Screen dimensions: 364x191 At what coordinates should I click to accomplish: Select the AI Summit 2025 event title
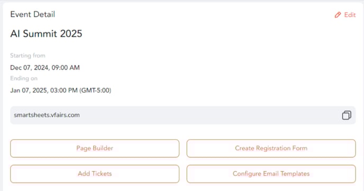click(46, 34)
